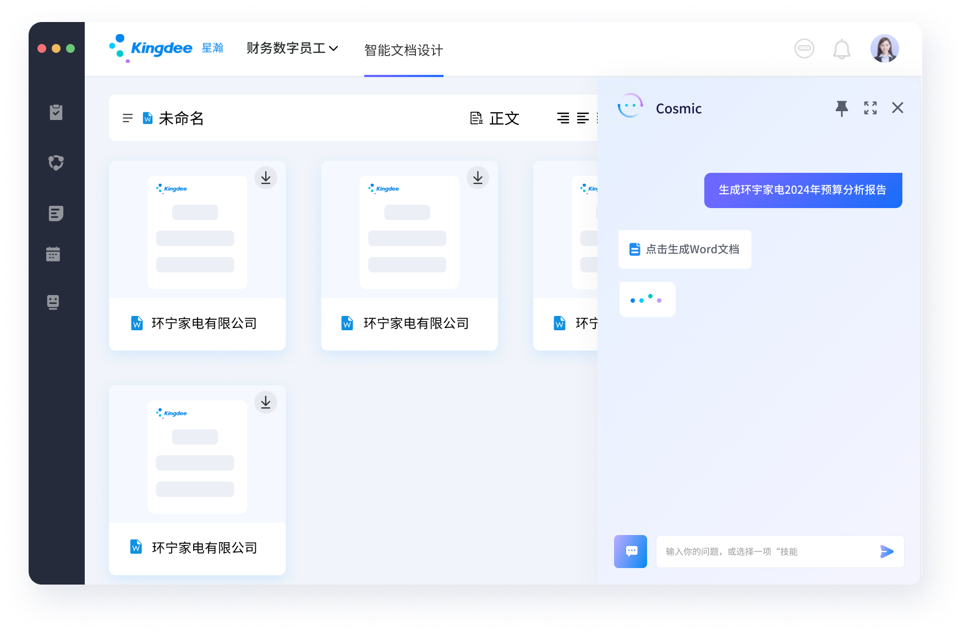Viewport: 964px width, 633px height.
Task: Download the first 环宁家电有限公司 document
Action: click(x=266, y=178)
